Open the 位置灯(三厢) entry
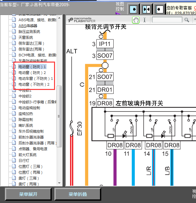 (30, 167)
